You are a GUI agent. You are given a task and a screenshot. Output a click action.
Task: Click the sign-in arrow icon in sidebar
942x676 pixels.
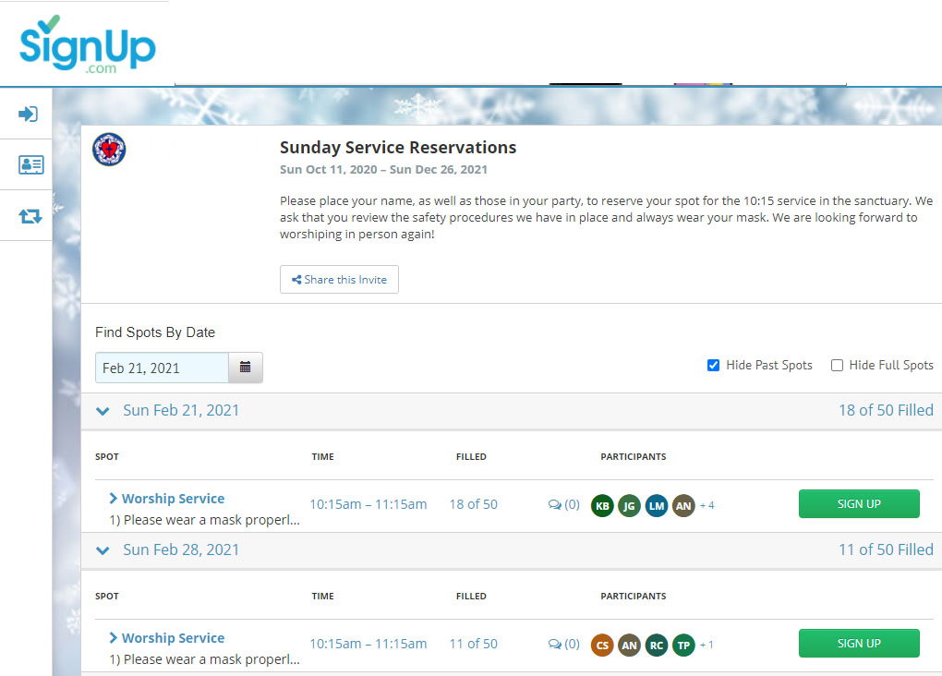point(28,114)
